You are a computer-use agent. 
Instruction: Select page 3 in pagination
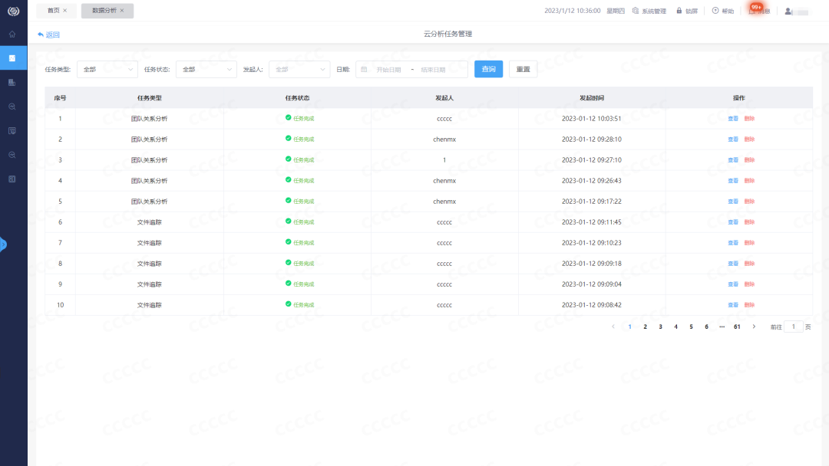660,327
